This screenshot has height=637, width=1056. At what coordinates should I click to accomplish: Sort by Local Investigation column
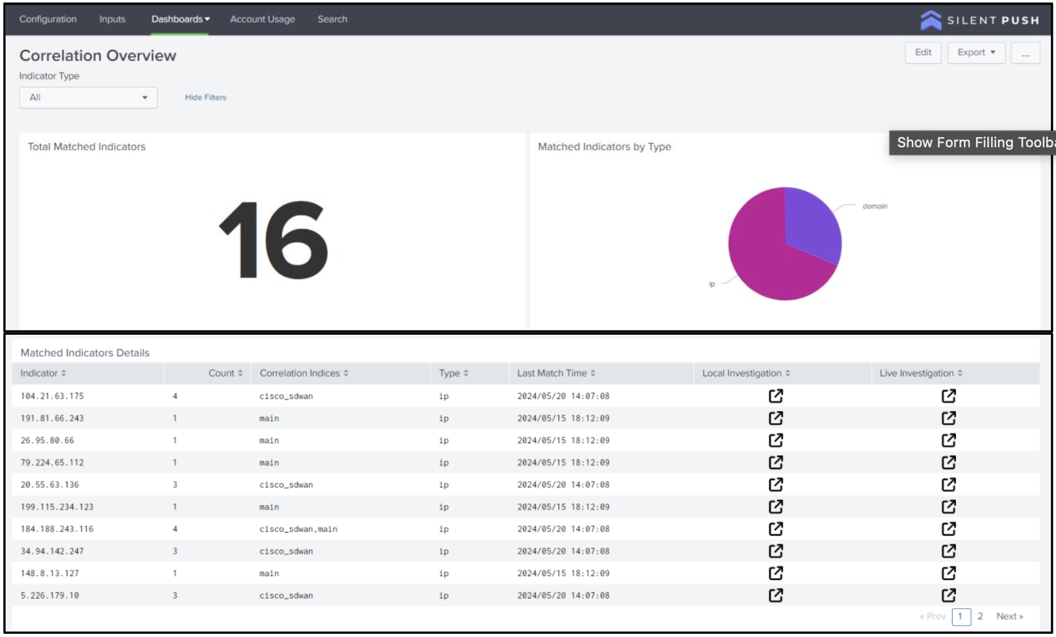[746, 373]
